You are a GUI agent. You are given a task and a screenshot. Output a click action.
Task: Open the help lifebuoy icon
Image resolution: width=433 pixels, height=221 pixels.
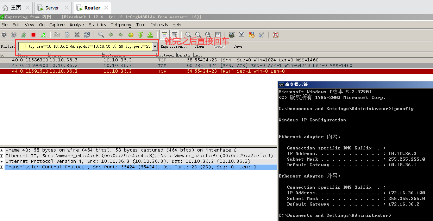point(276,35)
